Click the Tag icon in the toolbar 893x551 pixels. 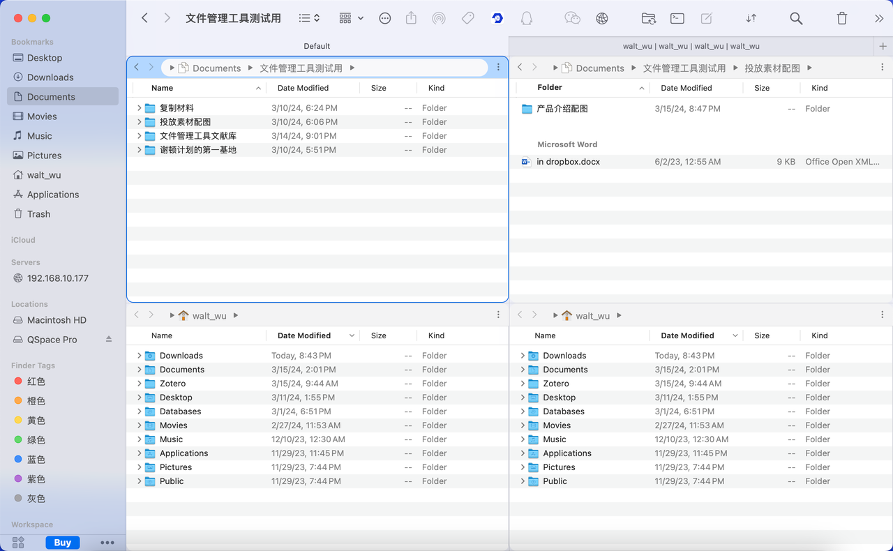click(x=467, y=18)
